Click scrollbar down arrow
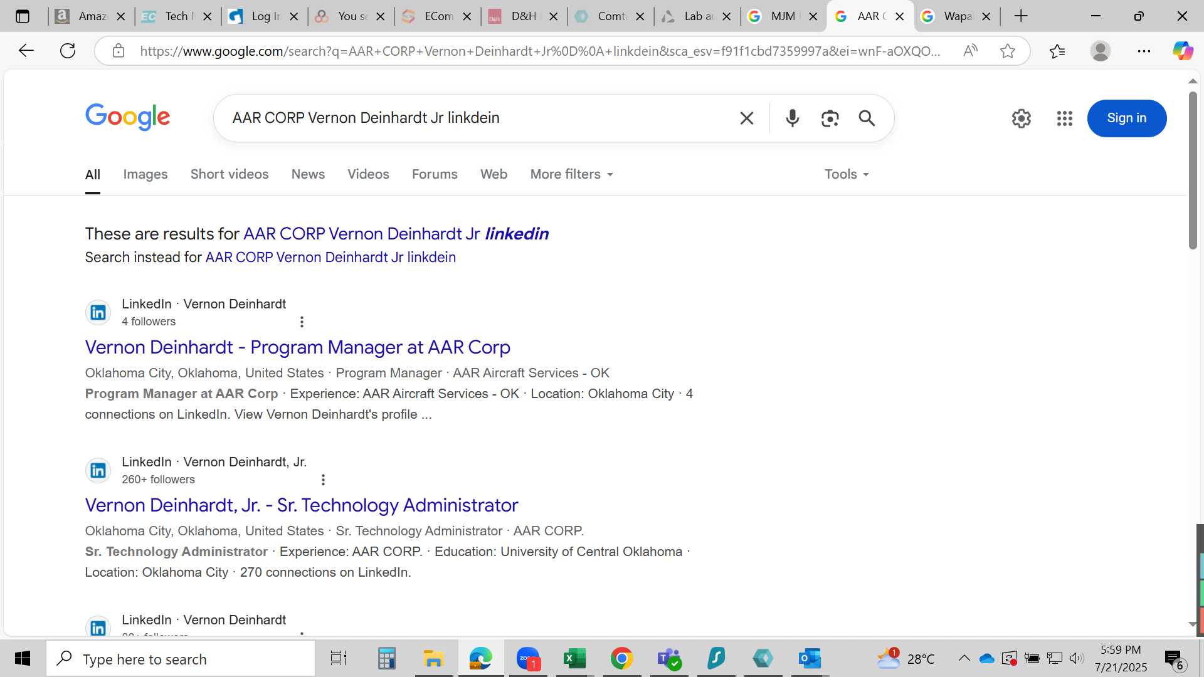 tap(1193, 624)
